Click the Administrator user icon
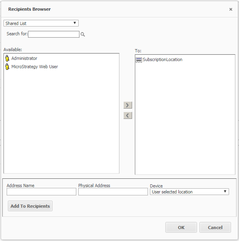The height and width of the screenshot is (241, 239). coord(7,58)
